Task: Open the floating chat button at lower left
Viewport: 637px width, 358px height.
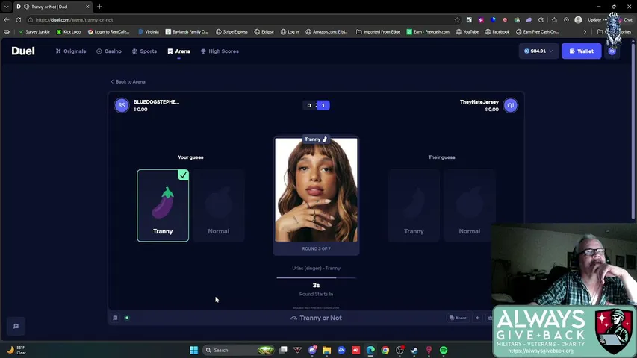Action: (x=16, y=326)
